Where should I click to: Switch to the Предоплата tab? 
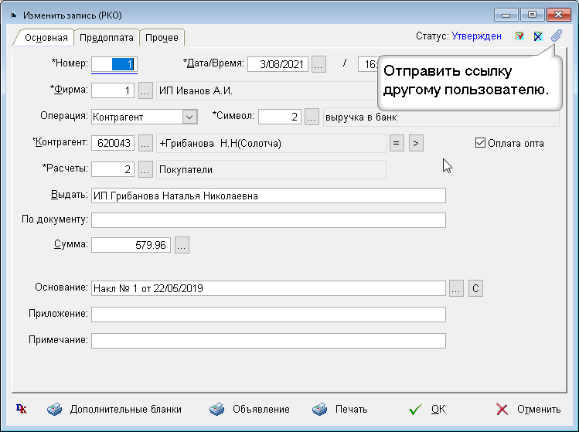[x=107, y=37]
